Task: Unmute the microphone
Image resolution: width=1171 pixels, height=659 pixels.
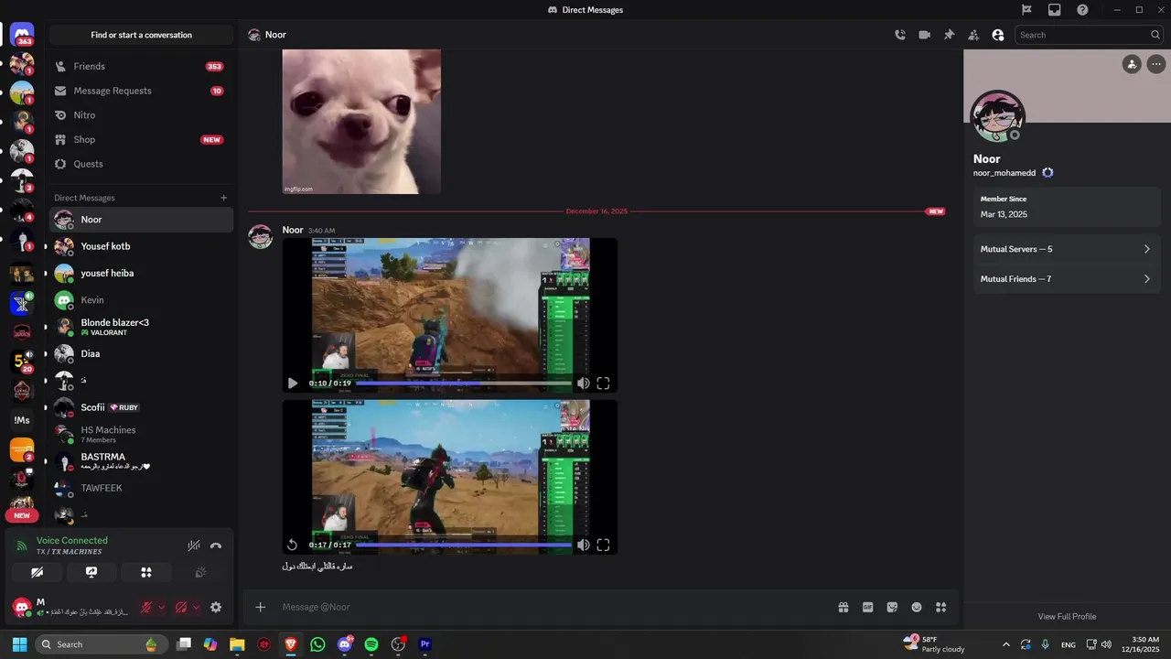Action: click(x=145, y=607)
